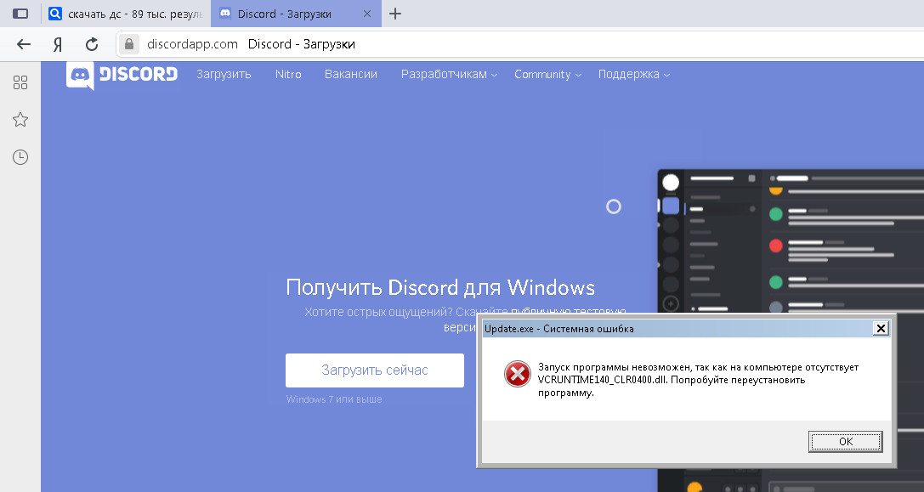Click the 'Windows 7 или выше' text
The width and height of the screenshot is (924, 492).
pos(334,399)
